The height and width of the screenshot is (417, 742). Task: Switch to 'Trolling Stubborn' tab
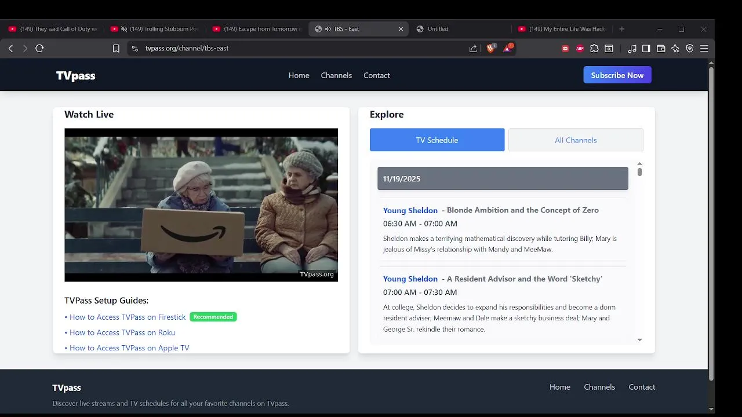[x=155, y=29]
